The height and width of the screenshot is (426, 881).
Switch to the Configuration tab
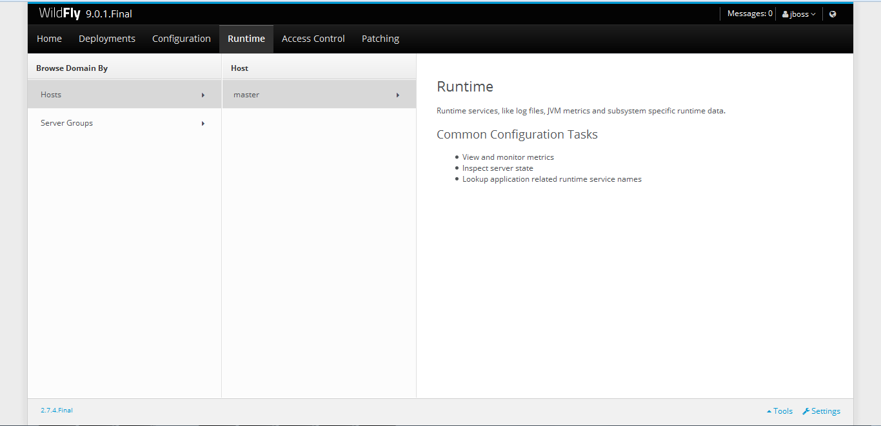[181, 39]
